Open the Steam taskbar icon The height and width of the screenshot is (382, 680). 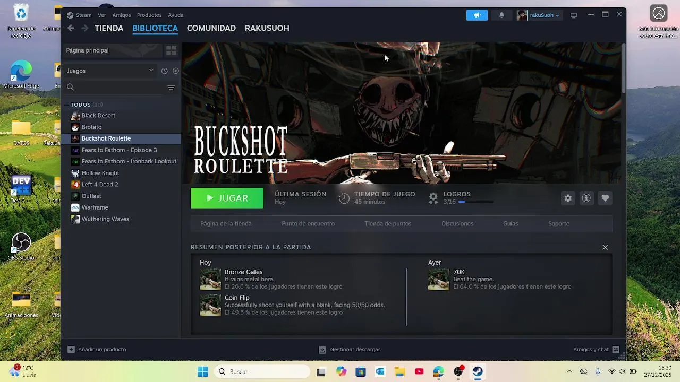click(x=478, y=371)
